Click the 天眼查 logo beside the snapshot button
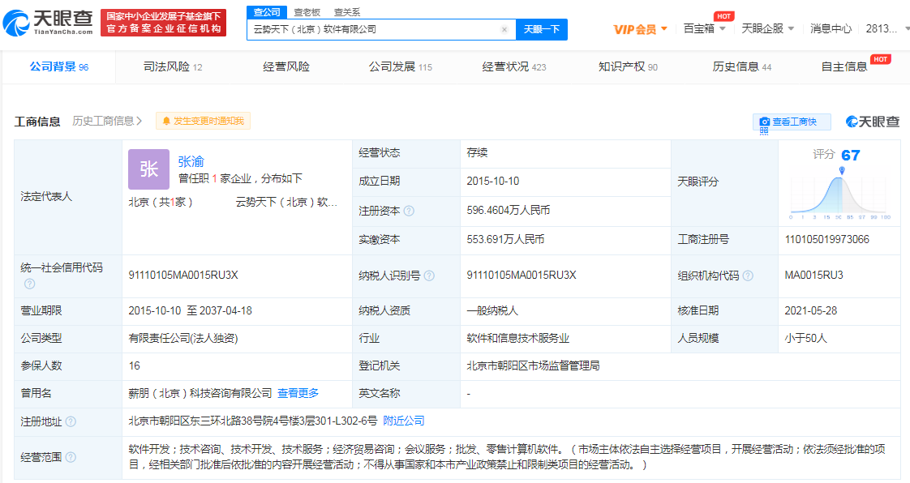 click(x=872, y=122)
